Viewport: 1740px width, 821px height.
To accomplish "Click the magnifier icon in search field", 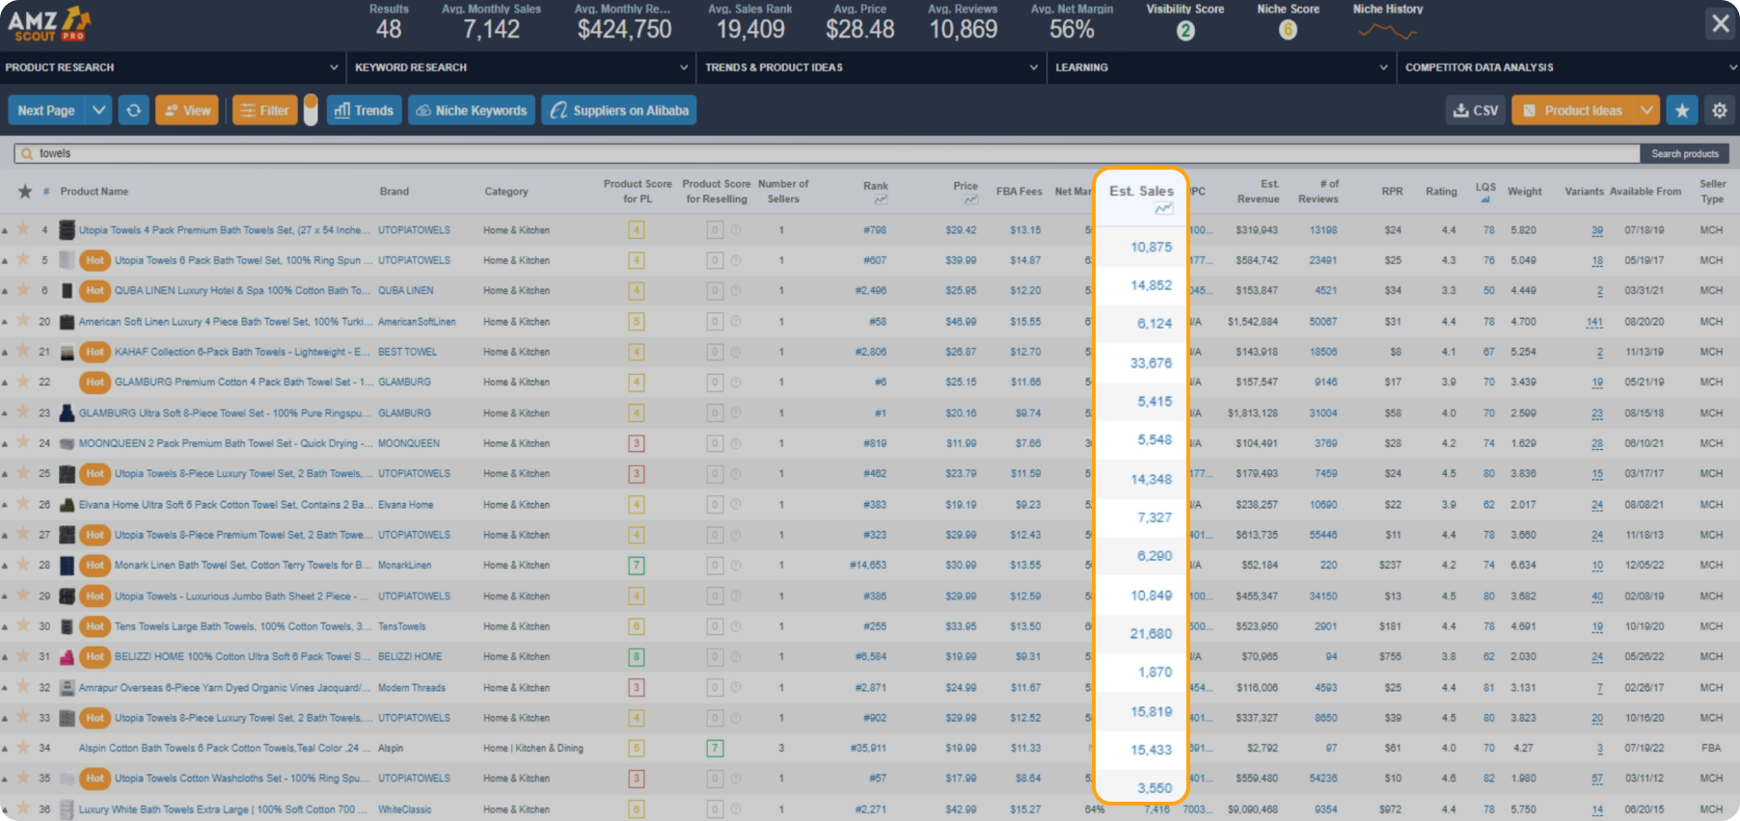I will pos(26,153).
